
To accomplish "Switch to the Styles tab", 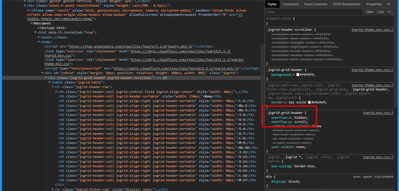I will coord(272,4).
